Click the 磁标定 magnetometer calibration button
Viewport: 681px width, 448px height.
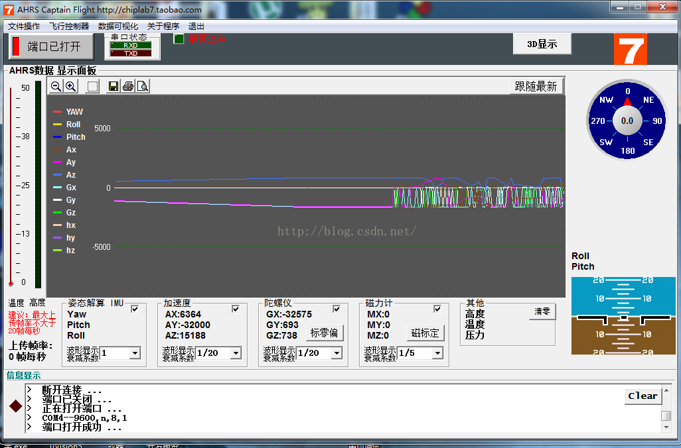(x=425, y=333)
